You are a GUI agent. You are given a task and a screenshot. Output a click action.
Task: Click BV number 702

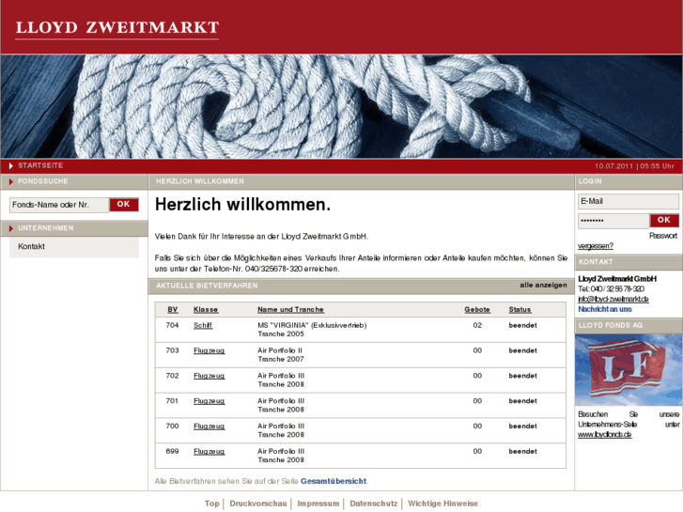coord(172,376)
